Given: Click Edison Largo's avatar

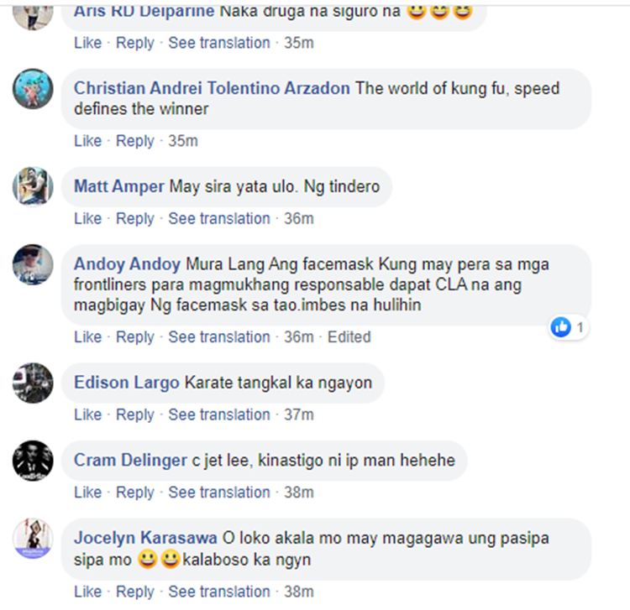Looking at the screenshot, I should [x=33, y=383].
